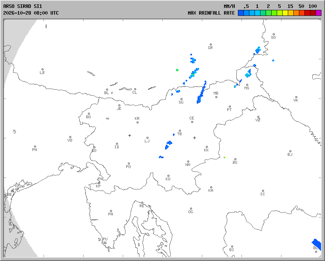Click the radar cross marker west of LJ
The height and width of the screenshot is (261, 325).
pyautogui.click(x=129, y=135)
